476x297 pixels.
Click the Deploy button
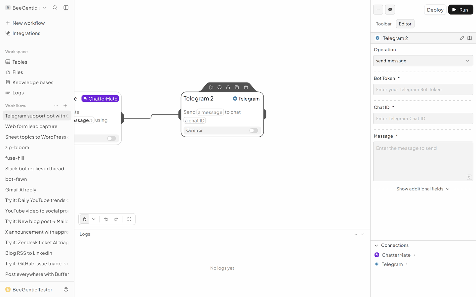(x=435, y=10)
